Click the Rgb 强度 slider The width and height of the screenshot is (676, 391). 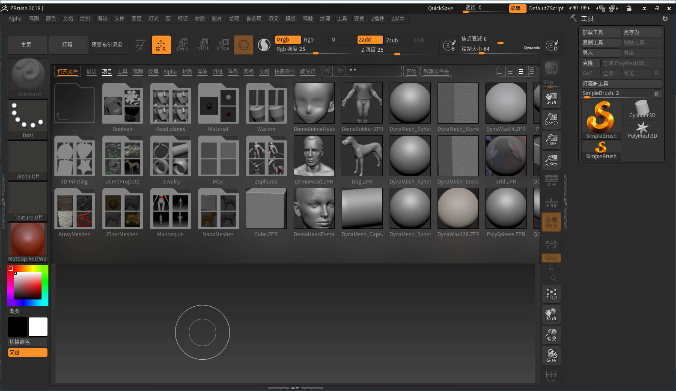315,50
